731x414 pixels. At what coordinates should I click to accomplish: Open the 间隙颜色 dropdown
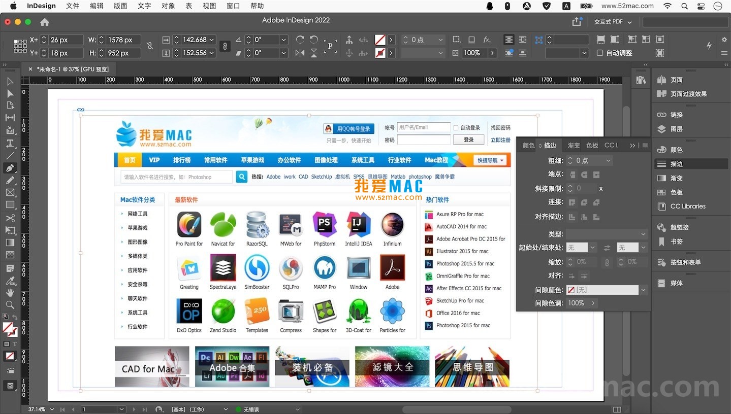pos(644,290)
